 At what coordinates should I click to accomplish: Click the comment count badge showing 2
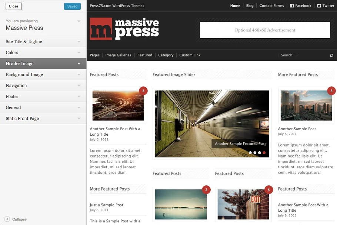(x=206, y=190)
